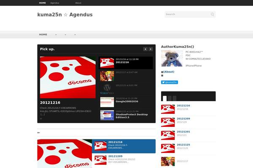The image size is (253, 168).
Task: Click the Twitter @kuma25n follow button
Action: click(170, 82)
